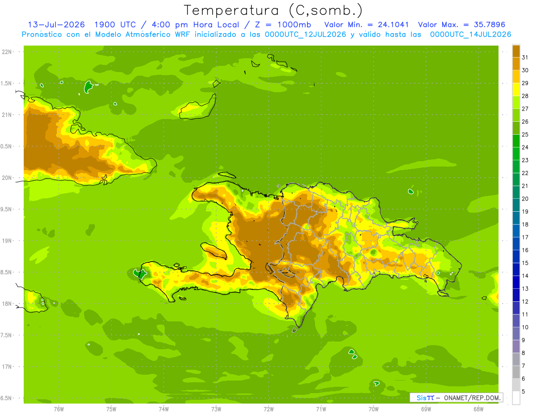537x415 pixels.
Task: Click the 68W longitude label
Action: pos(478,409)
